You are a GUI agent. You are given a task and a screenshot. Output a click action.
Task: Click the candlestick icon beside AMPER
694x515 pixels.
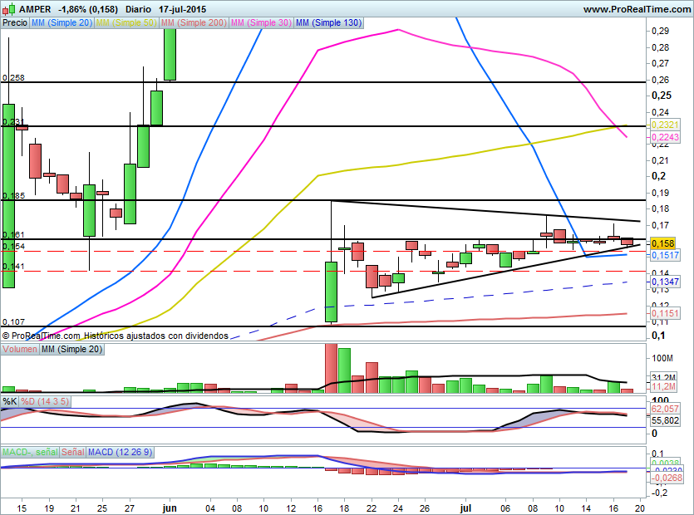pyautogui.click(x=7, y=8)
